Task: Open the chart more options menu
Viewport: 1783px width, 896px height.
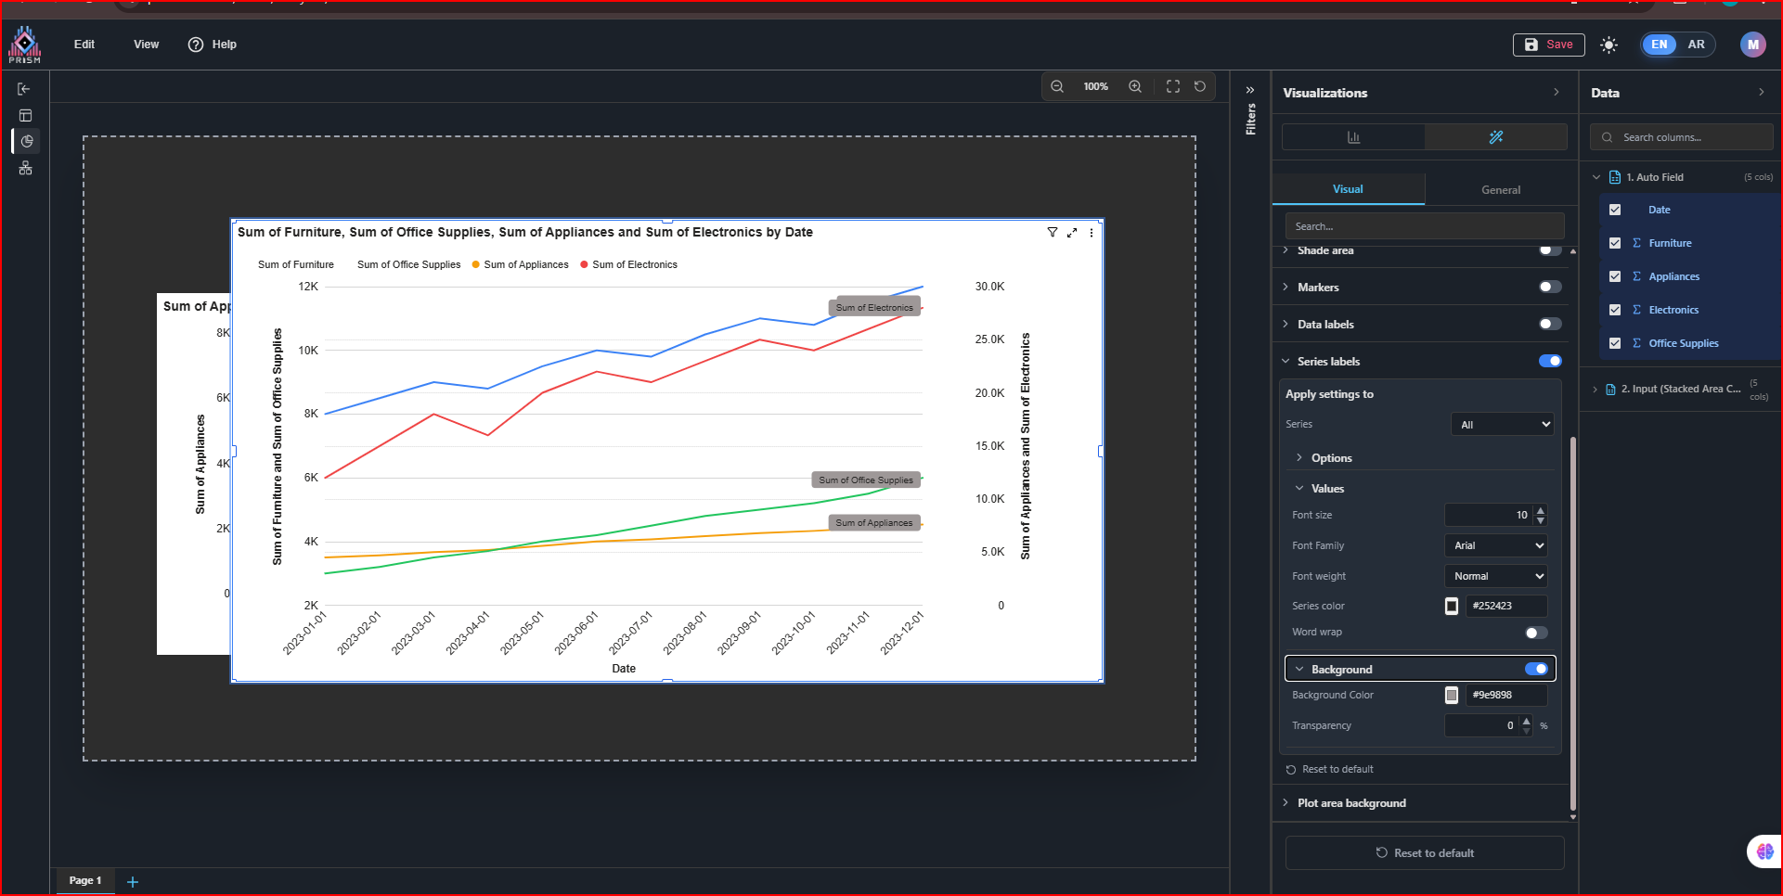Action: coord(1092,233)
